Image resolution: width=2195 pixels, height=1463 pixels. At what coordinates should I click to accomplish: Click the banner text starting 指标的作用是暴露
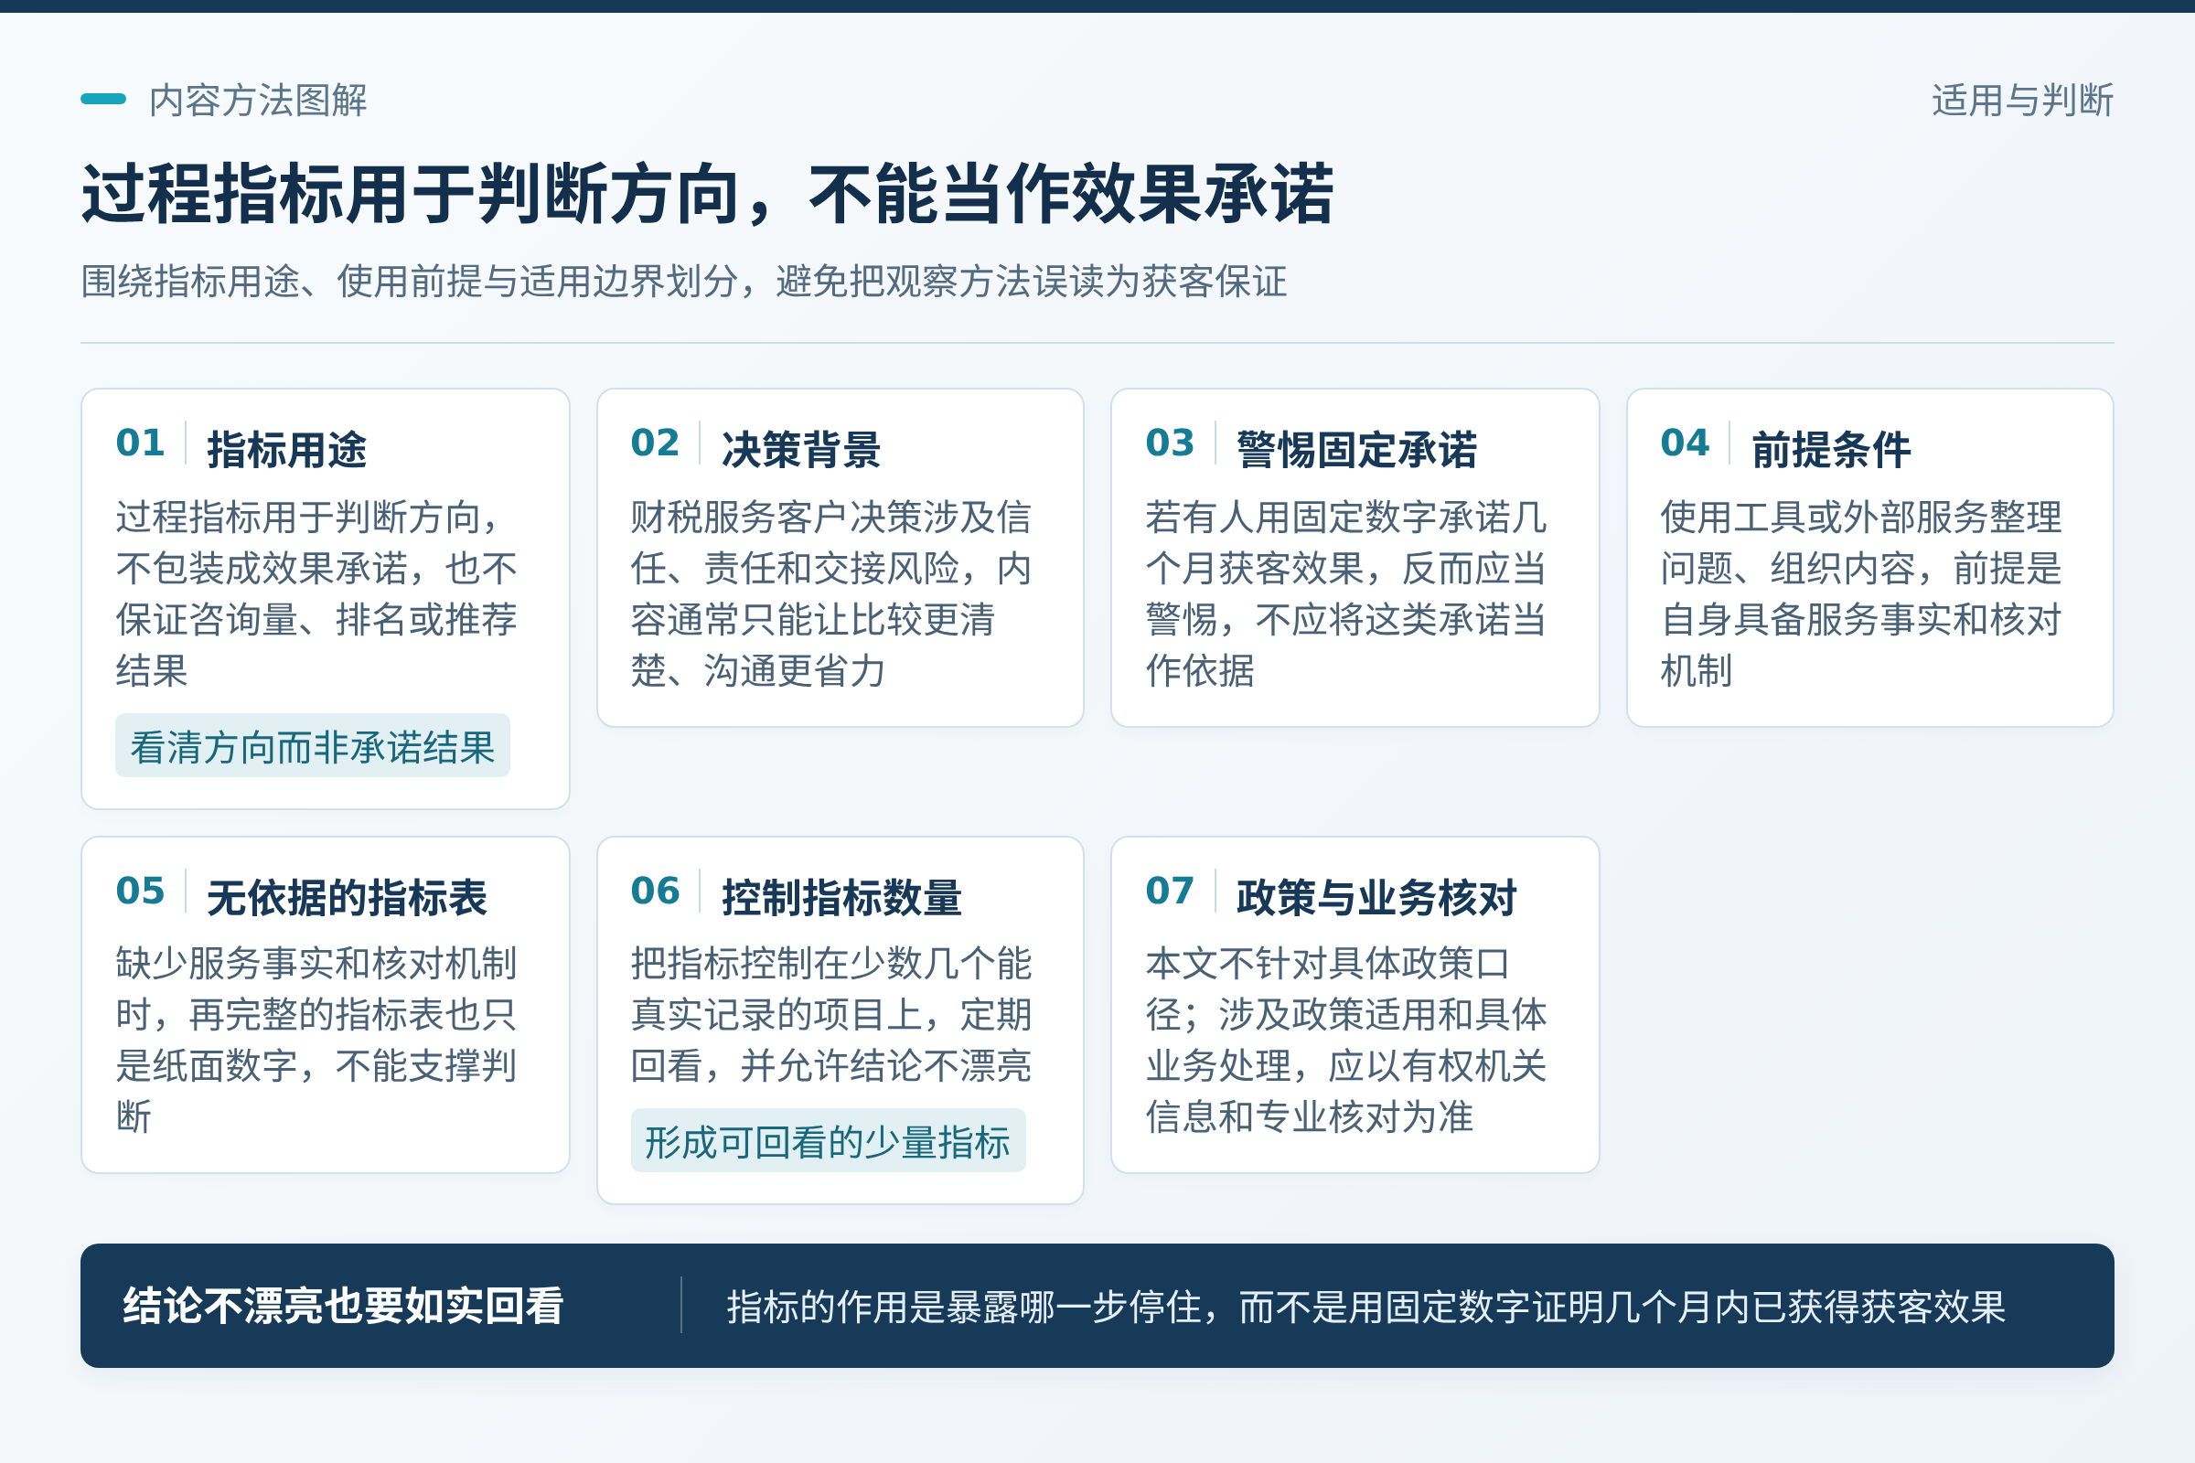click(x=1366, y=1307)
